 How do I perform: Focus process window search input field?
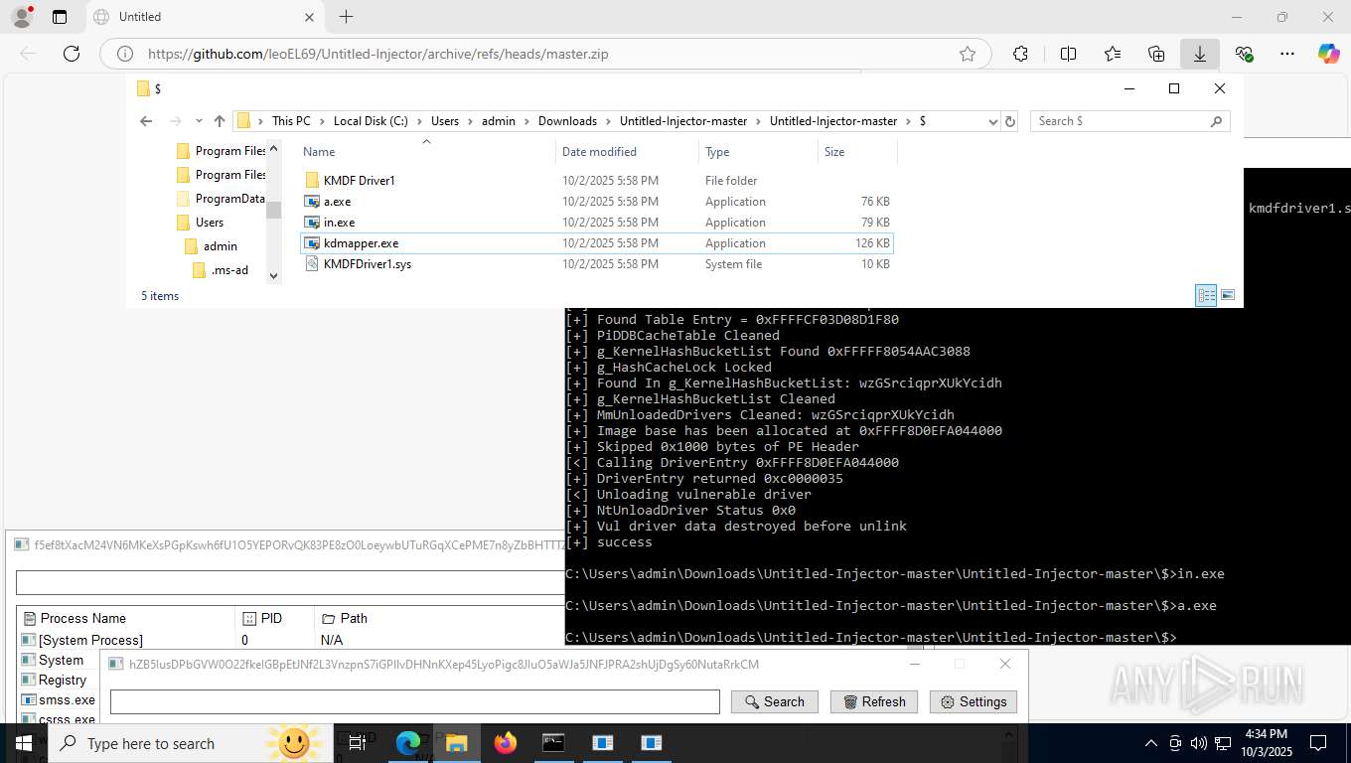point(415,701)
